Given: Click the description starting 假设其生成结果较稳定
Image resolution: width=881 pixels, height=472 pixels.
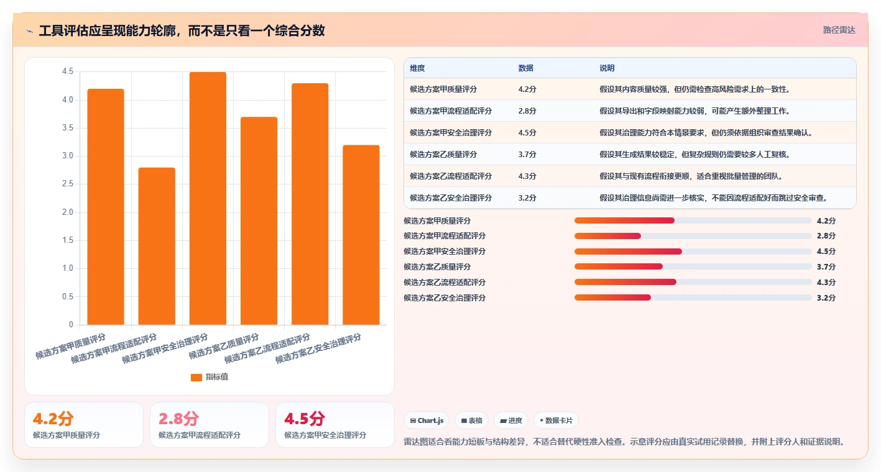Looking at the screenshot, I should pyautogui.click(x=694, y=155).
